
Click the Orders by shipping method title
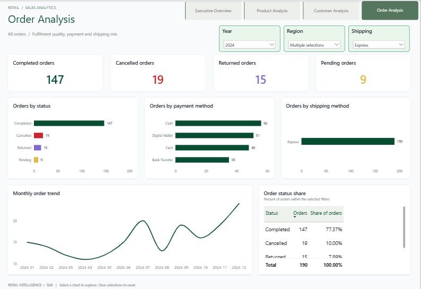coord(318,106)
